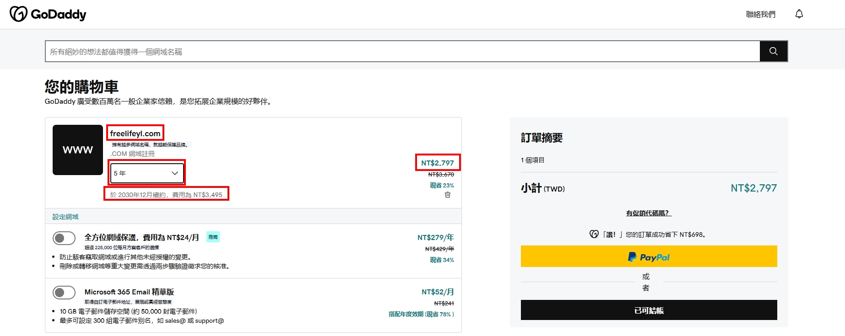Screen dimensions: 845x336
Task: Click the 推薦 badge on domain protection
Action: pyautogui.click(x=213, y=237)
